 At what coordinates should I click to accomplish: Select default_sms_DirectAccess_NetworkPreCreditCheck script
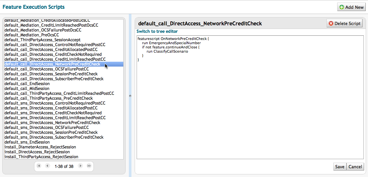[52, 123]
